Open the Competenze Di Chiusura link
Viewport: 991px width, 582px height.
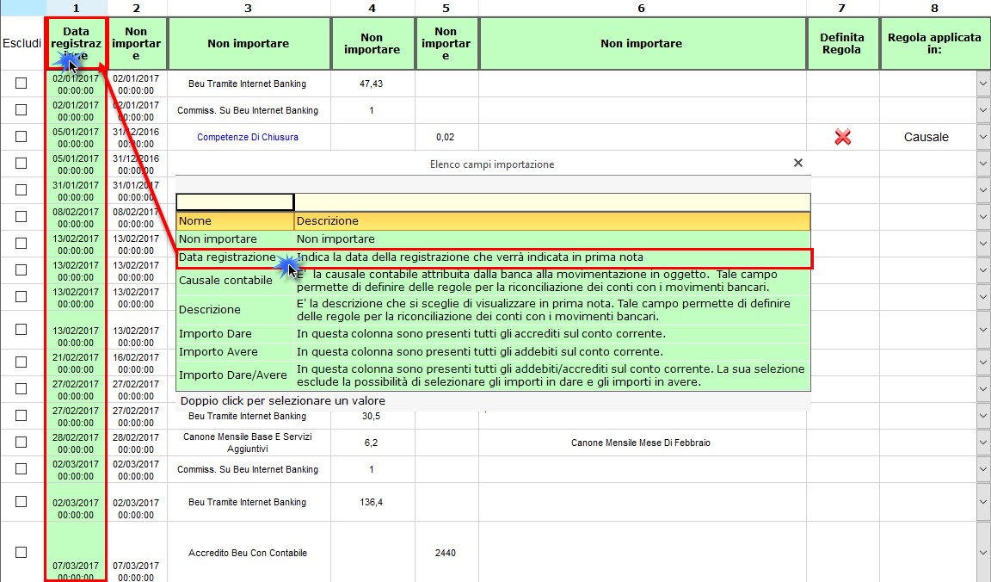[x=248, y=137]
